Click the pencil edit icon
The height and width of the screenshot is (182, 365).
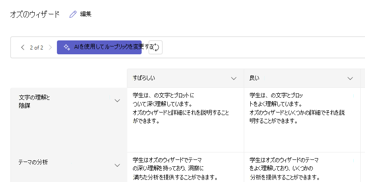click(73, 14)
